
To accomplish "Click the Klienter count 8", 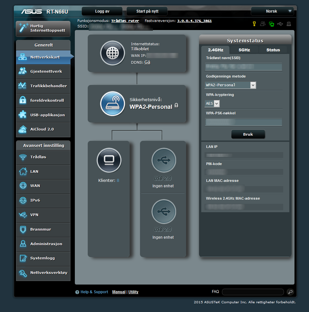I will (x=118, y=181).
